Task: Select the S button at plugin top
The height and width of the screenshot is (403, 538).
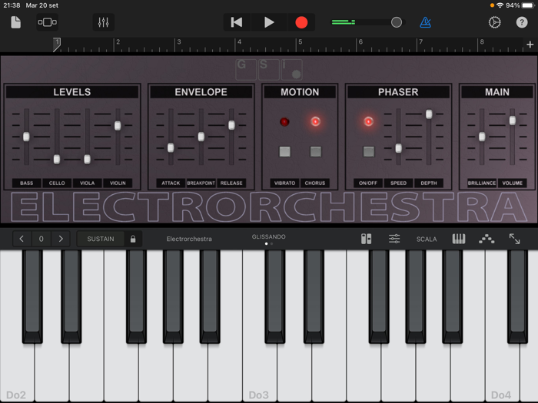Action: [x=269, y=69]
